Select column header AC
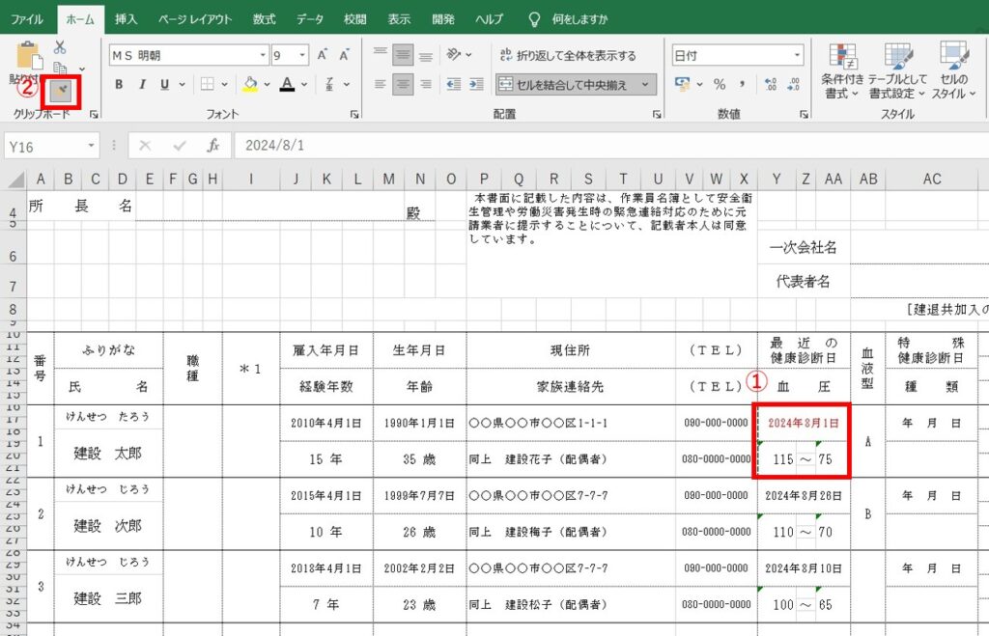 point(932,180)
